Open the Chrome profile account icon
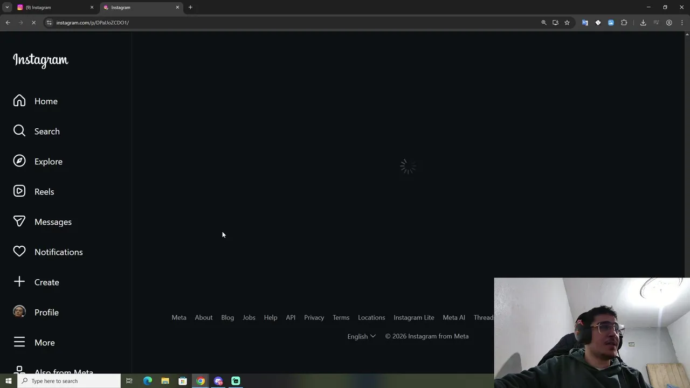Screen dimensions: 690x388 (x=669, y=23)
